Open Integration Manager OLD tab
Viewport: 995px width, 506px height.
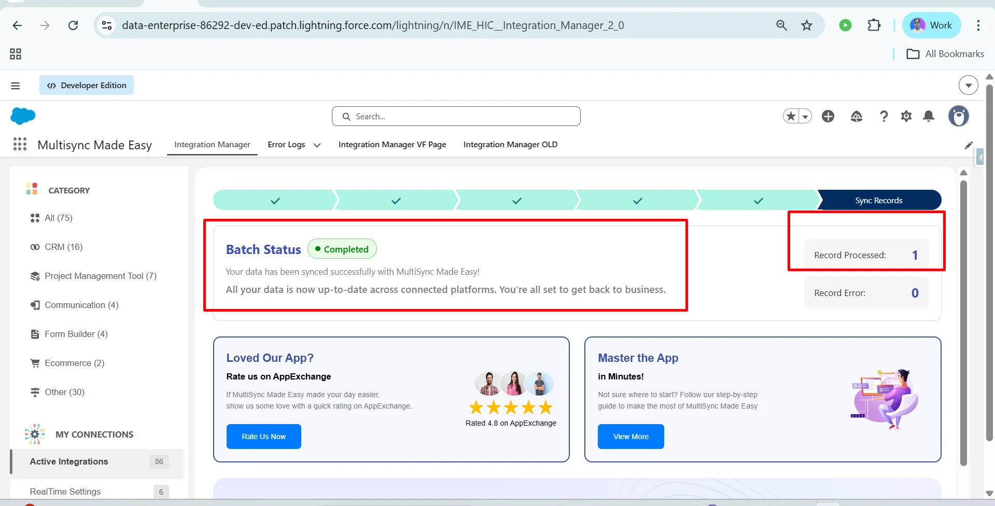tap(510, 145)
